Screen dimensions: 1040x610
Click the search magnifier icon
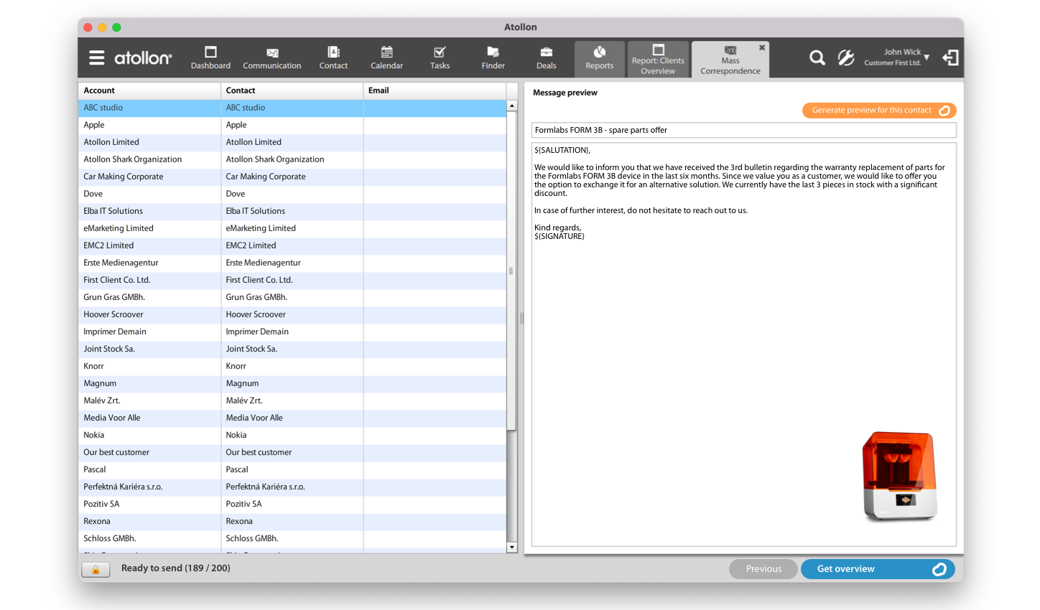[x=817, y=57]
